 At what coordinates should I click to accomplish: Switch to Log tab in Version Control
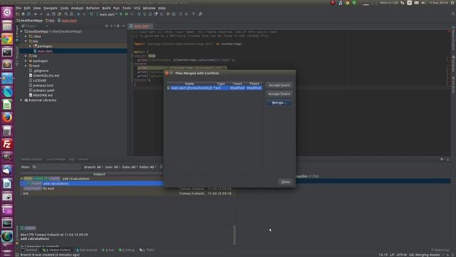coord(71,159)
